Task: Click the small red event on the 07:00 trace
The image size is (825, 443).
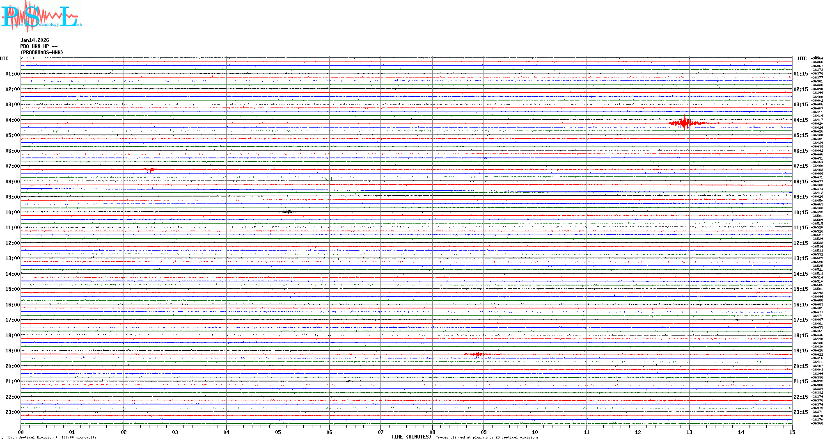Action: click(x=151, y=169)
